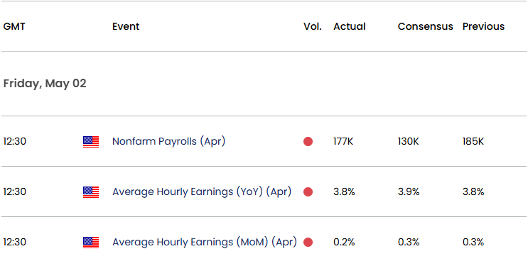The width and height of the screenshot is (528, 261).
Task: Click the US flag beside Average Hourly Earnings (YoY)
Action: coord(91,192)
